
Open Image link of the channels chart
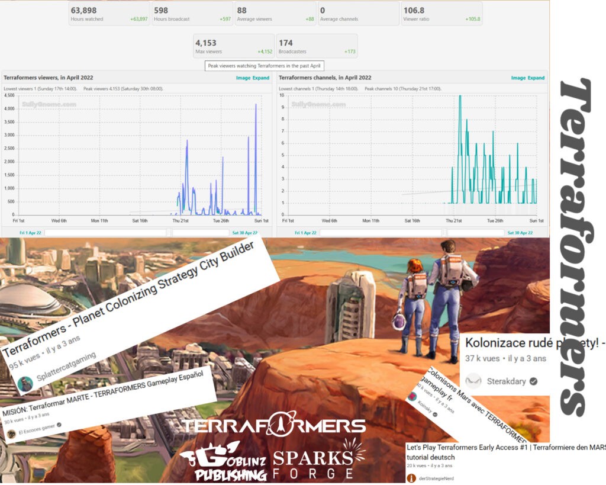(518, 78)
